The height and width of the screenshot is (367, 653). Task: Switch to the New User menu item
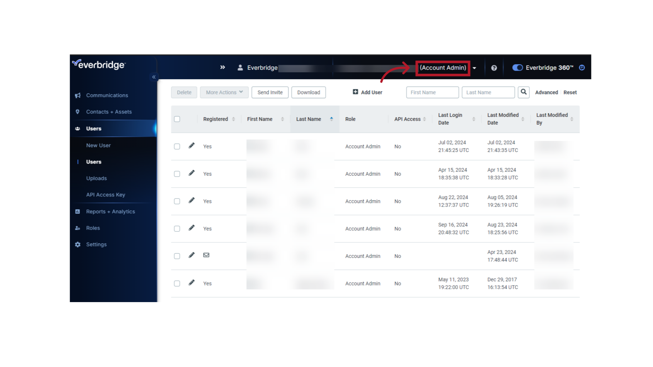(x=98, y=145)
